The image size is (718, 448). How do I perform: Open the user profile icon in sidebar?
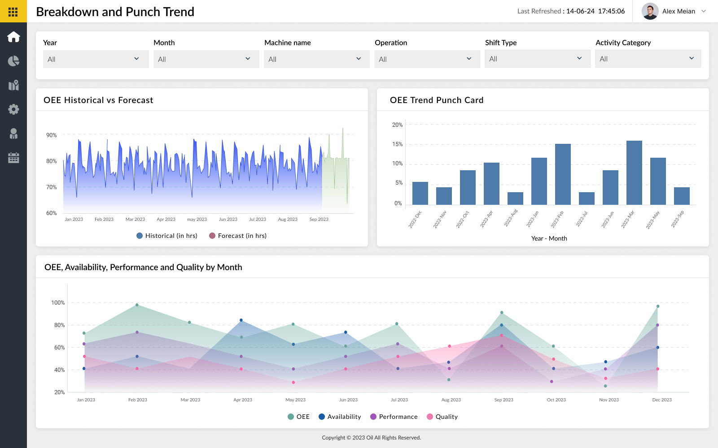(x=13, y=134)
